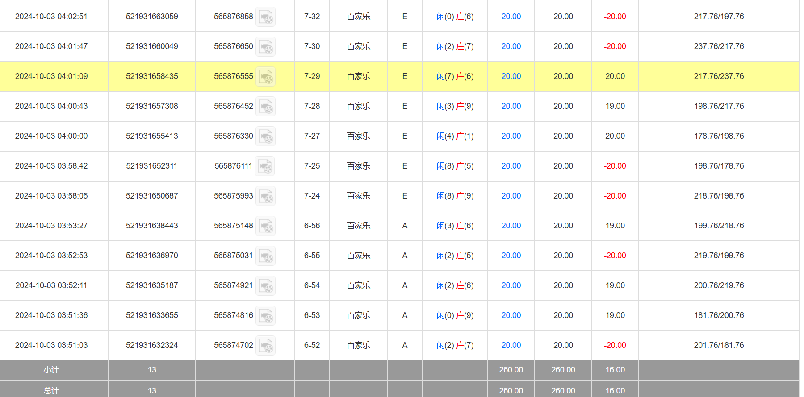
Task: Click the replay icon beside 565876330
Action: (x=266, y=136)
